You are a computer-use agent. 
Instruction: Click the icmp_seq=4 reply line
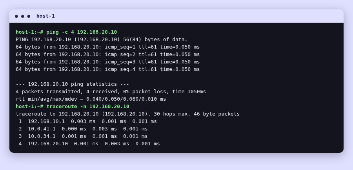(107, 69)
